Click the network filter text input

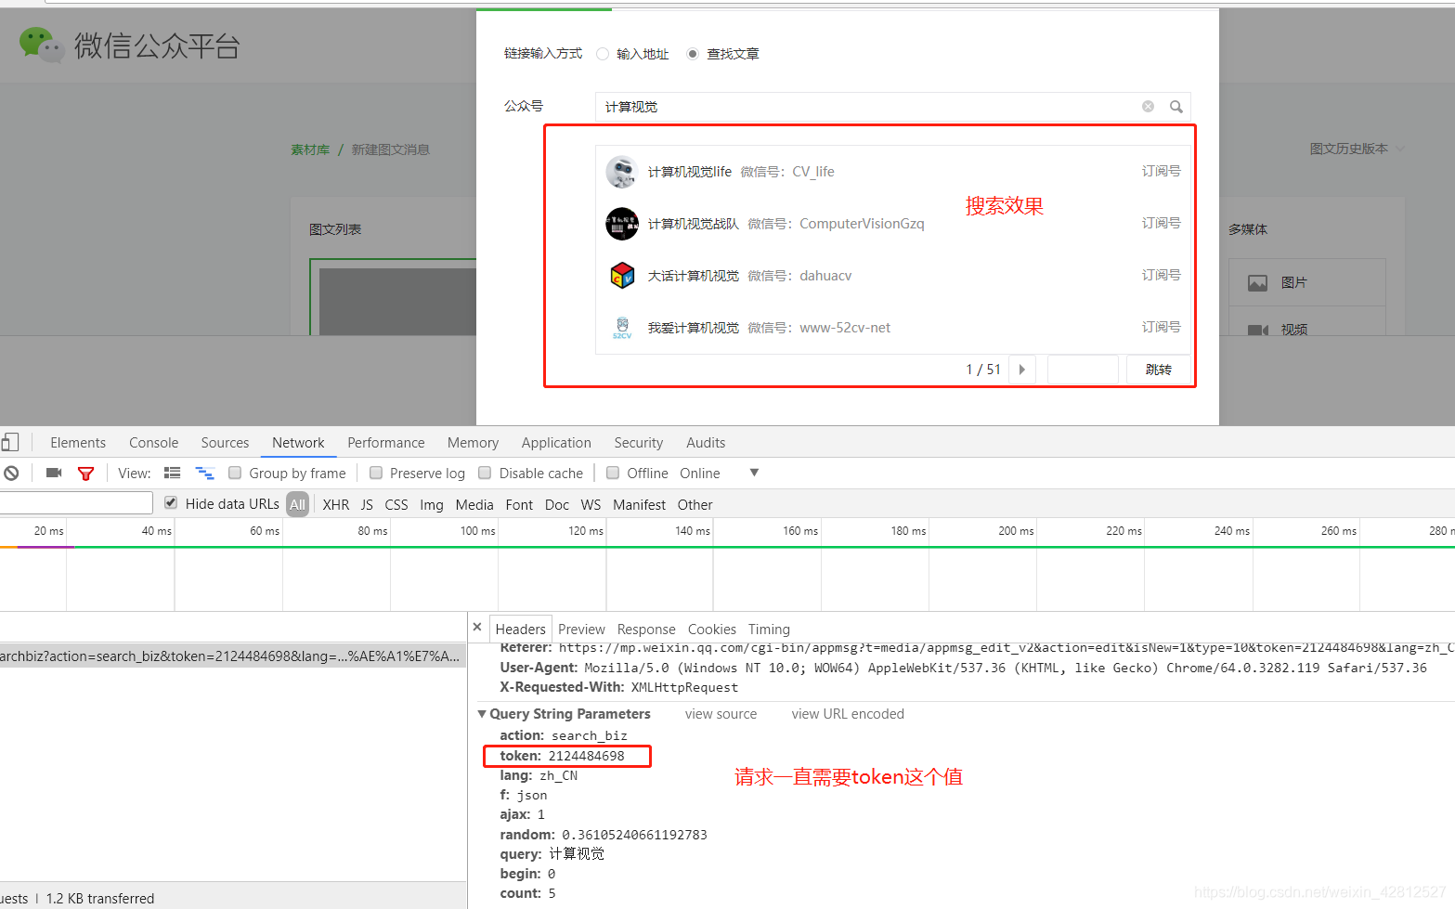tap(76, 503)
